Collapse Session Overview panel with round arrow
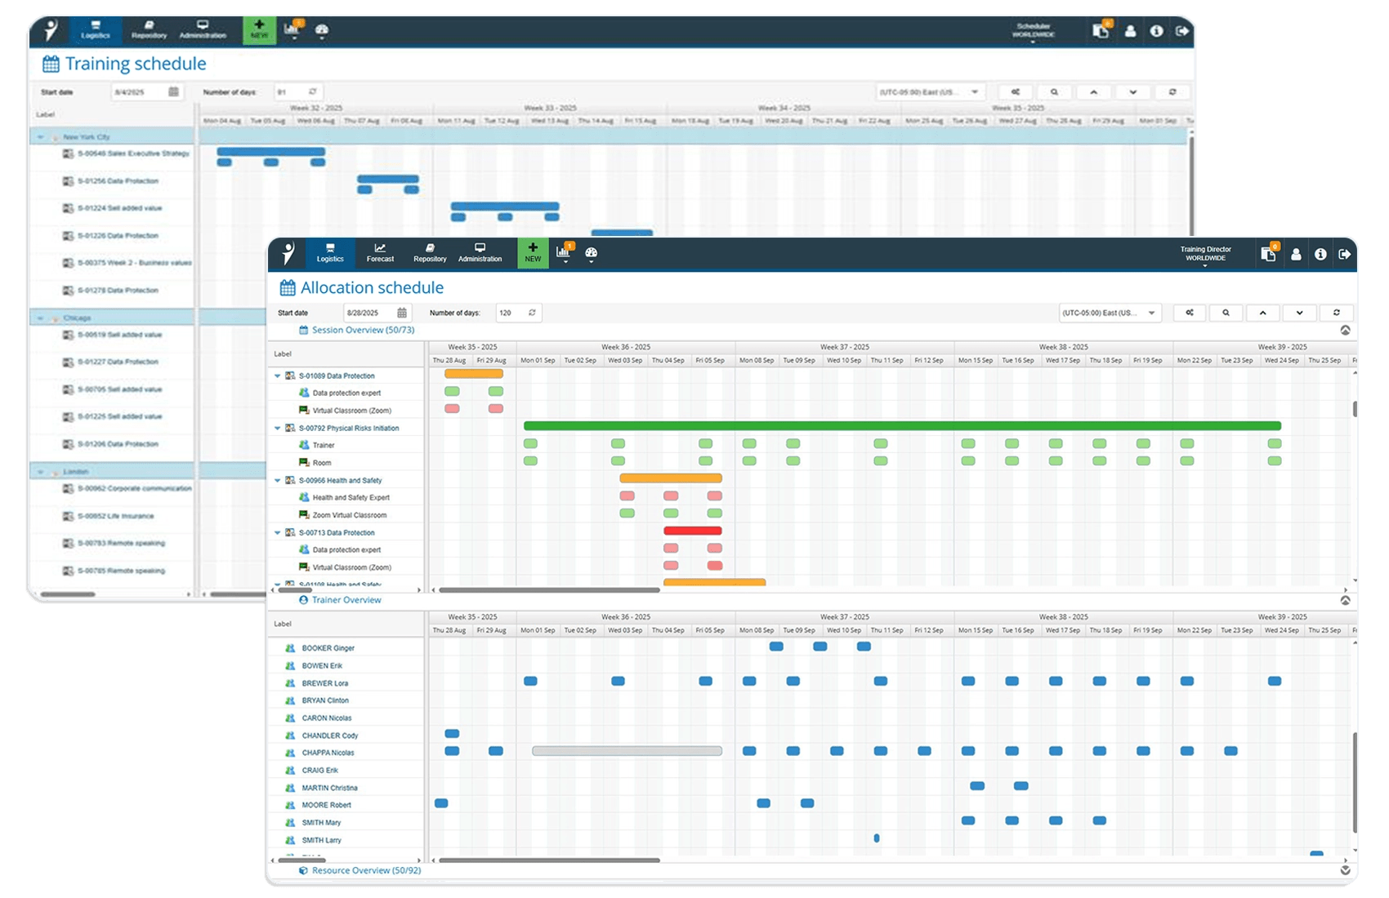The width and height of the screenshot is (1389, 898). tap(1345, 331)
